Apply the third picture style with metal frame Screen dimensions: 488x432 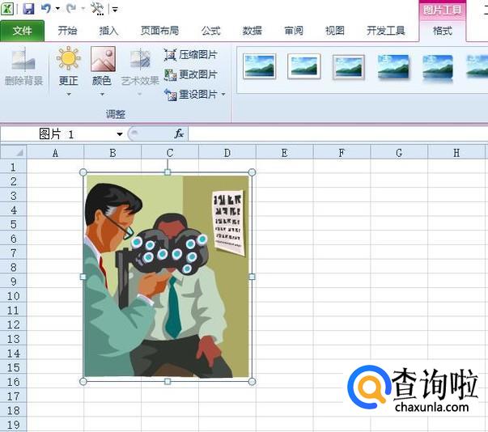(x=349, y=66)
